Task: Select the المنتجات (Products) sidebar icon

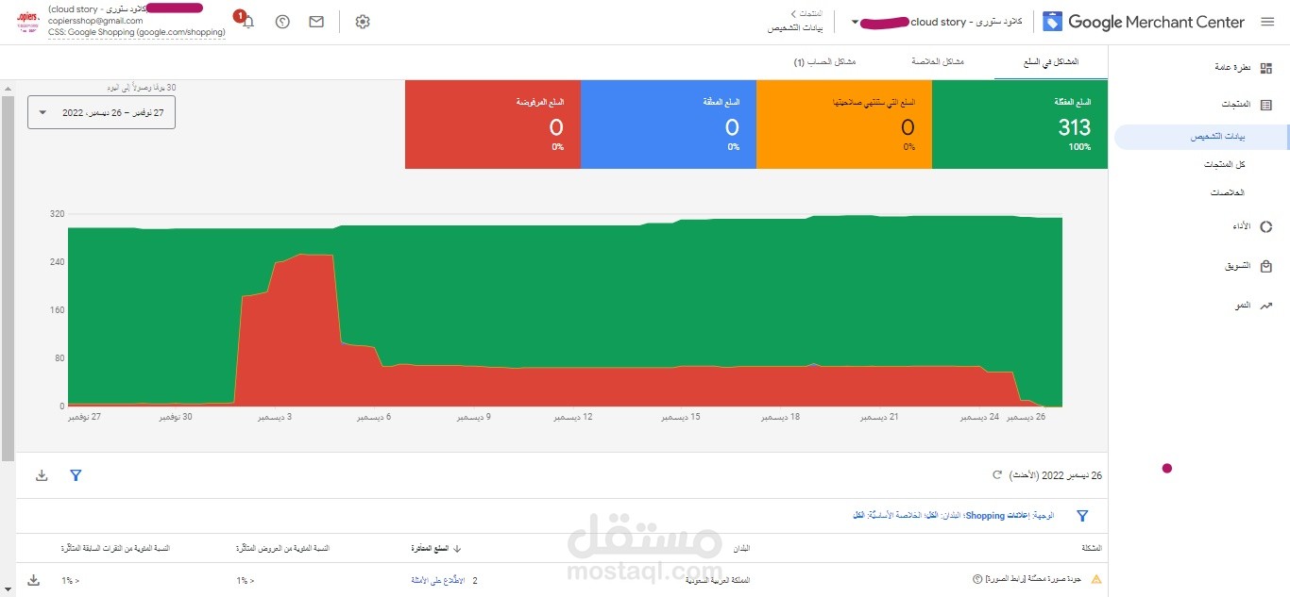Action: (x=1266, y=104)
